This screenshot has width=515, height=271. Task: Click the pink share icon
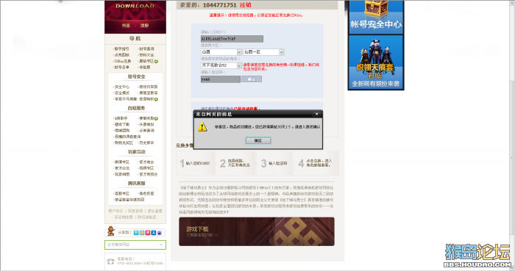click(148, 233)
